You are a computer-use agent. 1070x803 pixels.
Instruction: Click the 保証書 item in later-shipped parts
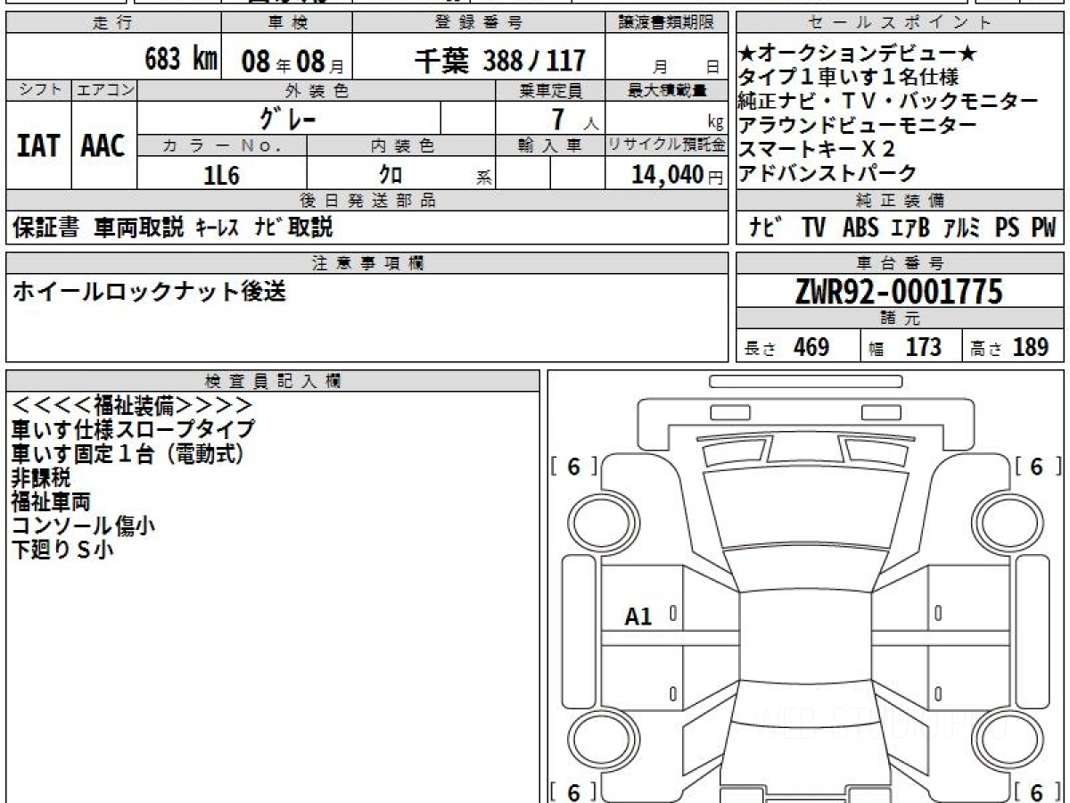(x=45, y=228)
